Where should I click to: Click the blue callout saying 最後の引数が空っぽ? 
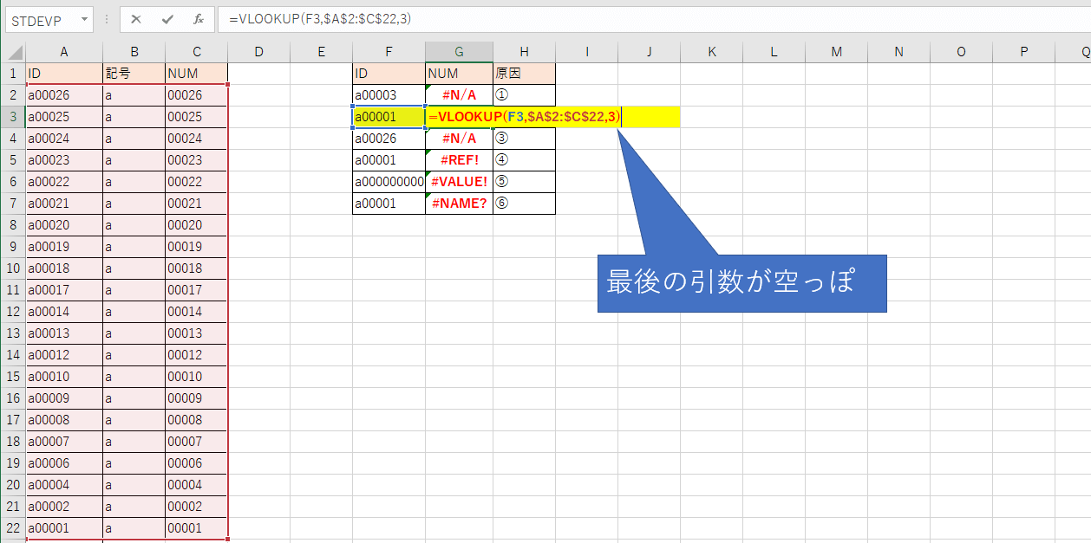[x=741, y=282]
